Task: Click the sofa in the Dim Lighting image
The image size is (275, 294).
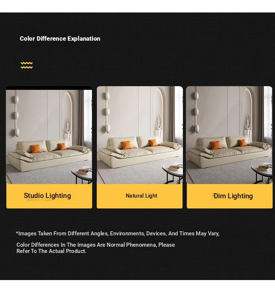Action: tap(229, 151)
